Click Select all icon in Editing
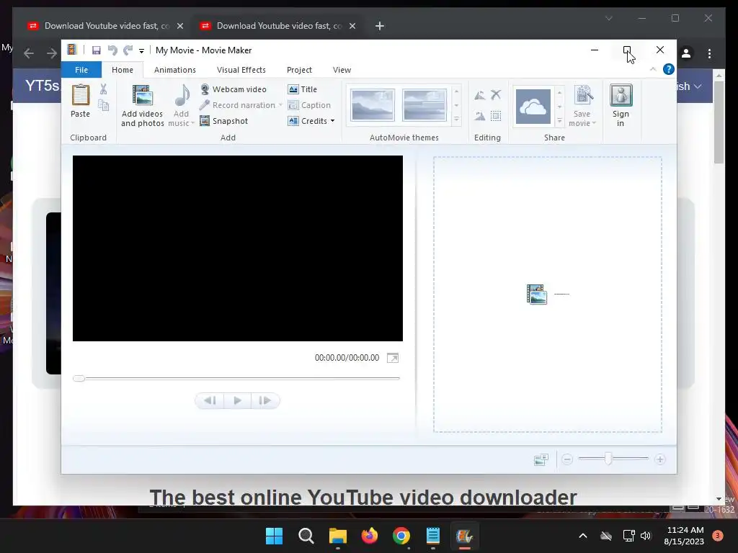This screenshot has width=738, height=553. pyautogui.click(x=496, y=116)
